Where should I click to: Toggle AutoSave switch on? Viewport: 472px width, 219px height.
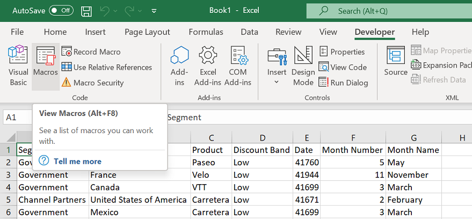(x=61, y=11)
